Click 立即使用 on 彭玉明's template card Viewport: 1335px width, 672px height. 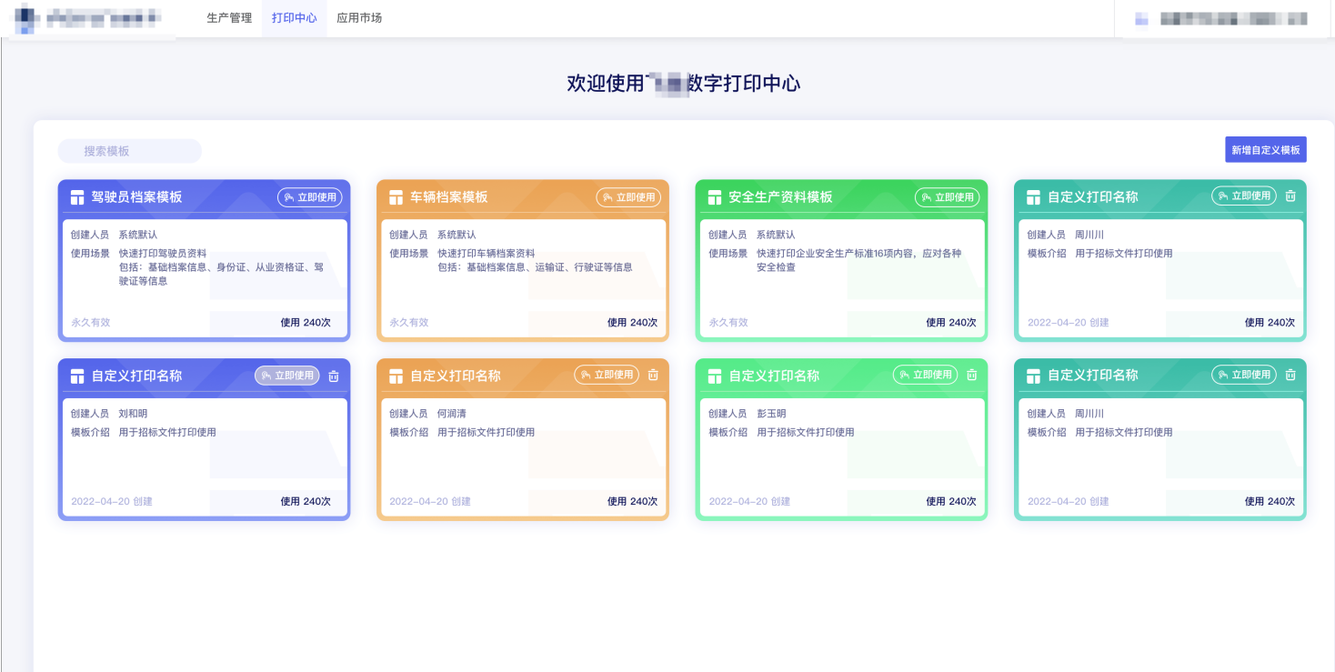tap(925, 375)
